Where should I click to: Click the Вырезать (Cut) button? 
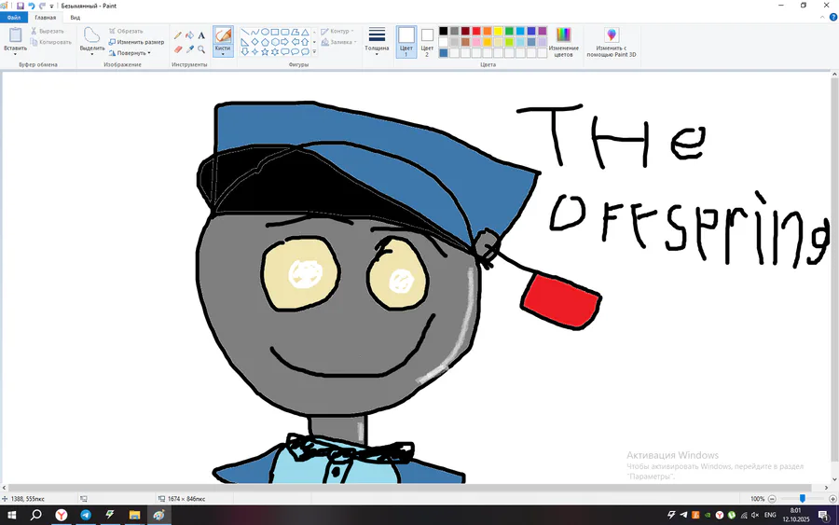(48, 31)
